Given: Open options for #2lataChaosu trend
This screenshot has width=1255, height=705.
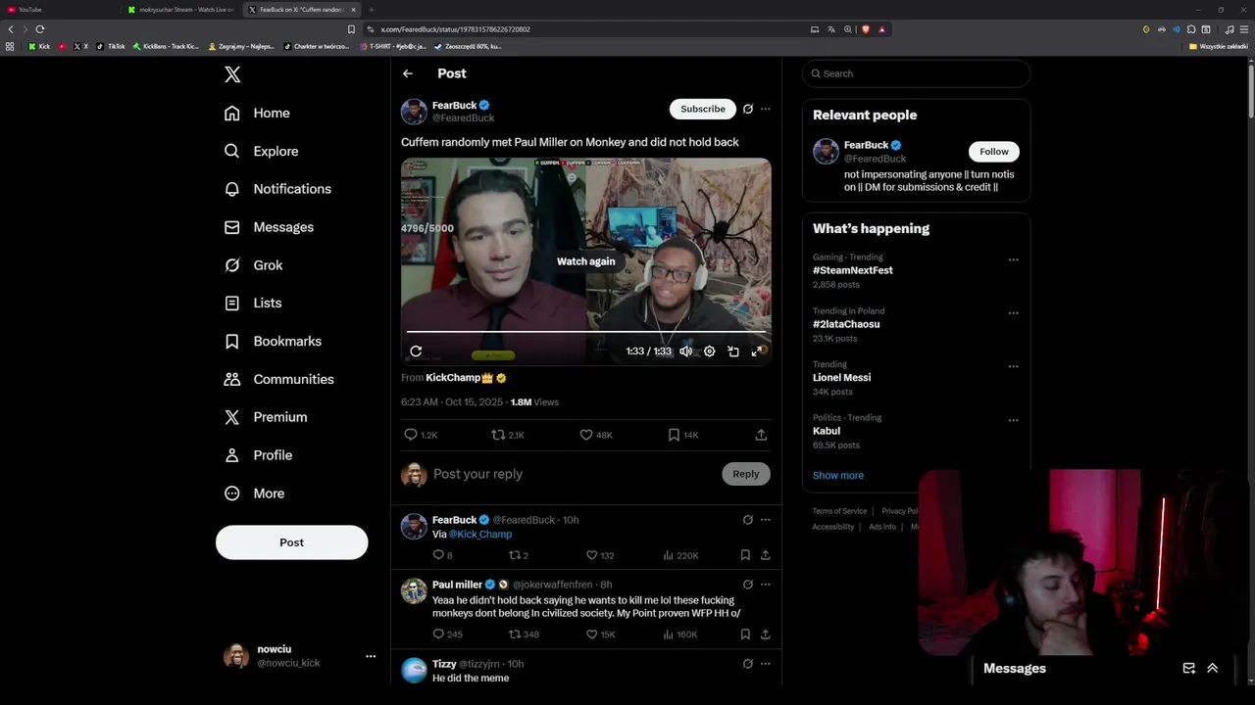Looking at the screenshot, I should pos(1014,313).
